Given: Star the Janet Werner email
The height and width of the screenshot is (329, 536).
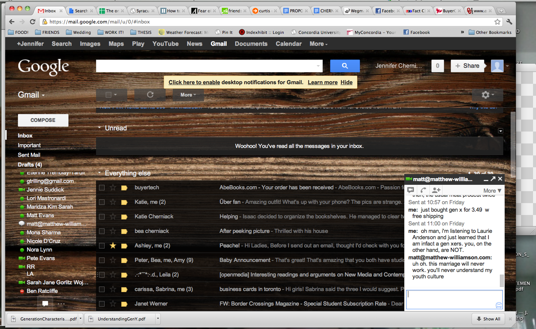Looking at the screenshot, I should (x=113, y=304).
